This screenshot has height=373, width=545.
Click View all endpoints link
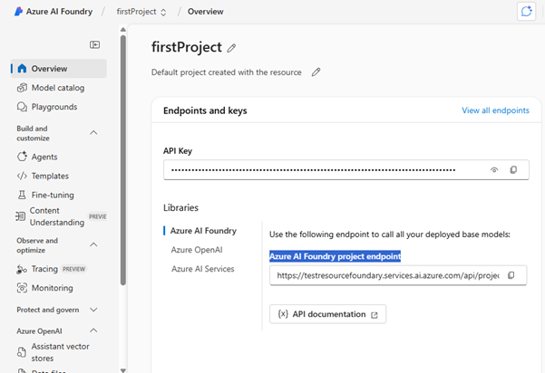point(495,110)
